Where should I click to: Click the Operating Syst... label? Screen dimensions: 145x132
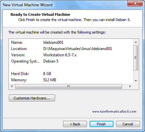[25, 61]
